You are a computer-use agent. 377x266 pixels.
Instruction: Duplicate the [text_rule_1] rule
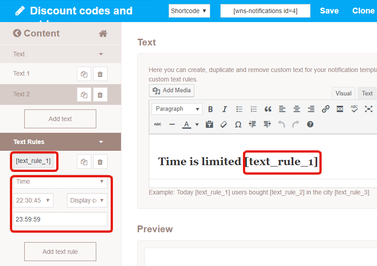click(84, 161)
